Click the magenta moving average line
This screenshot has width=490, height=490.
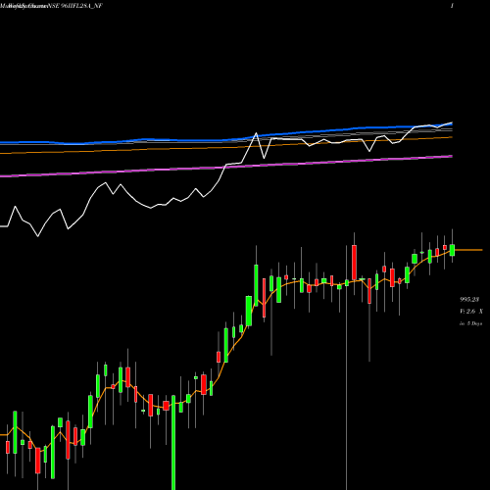click(x=226, y=167)
